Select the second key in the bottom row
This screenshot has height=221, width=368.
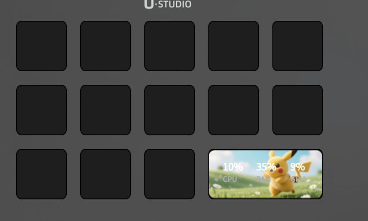pyautogui.click(x=106, y=174)
